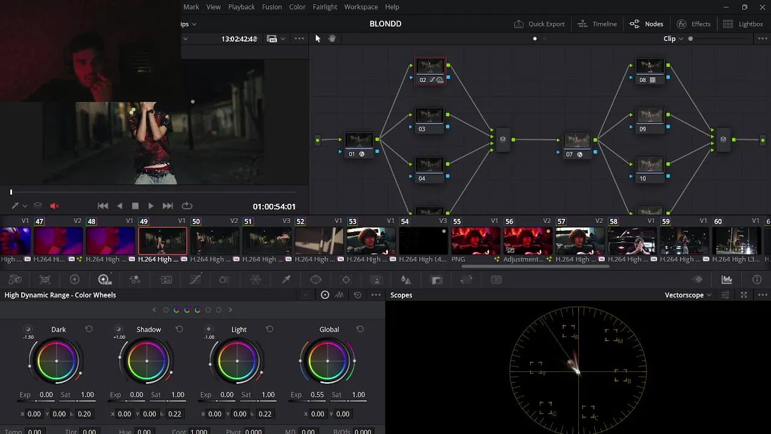Select the node graph pointer tool
This screenshot has width=771, height=434.
point(318,39)
